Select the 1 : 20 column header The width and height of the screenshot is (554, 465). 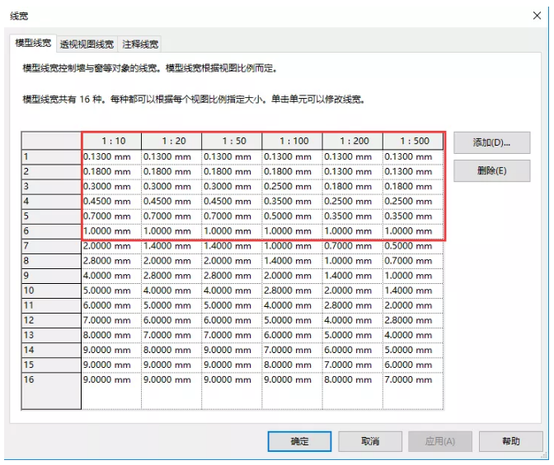pyautogui.click(x=171, y=141)
